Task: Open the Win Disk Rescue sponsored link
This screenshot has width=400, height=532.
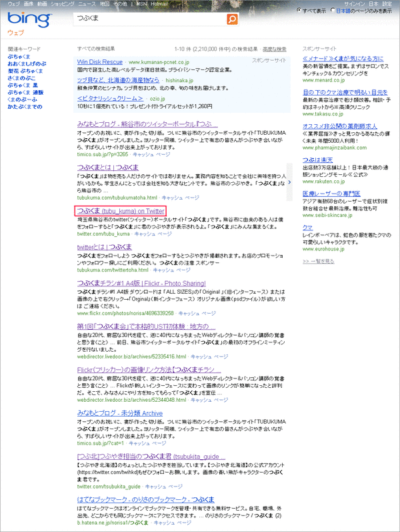Action: [x=99, y=62]
